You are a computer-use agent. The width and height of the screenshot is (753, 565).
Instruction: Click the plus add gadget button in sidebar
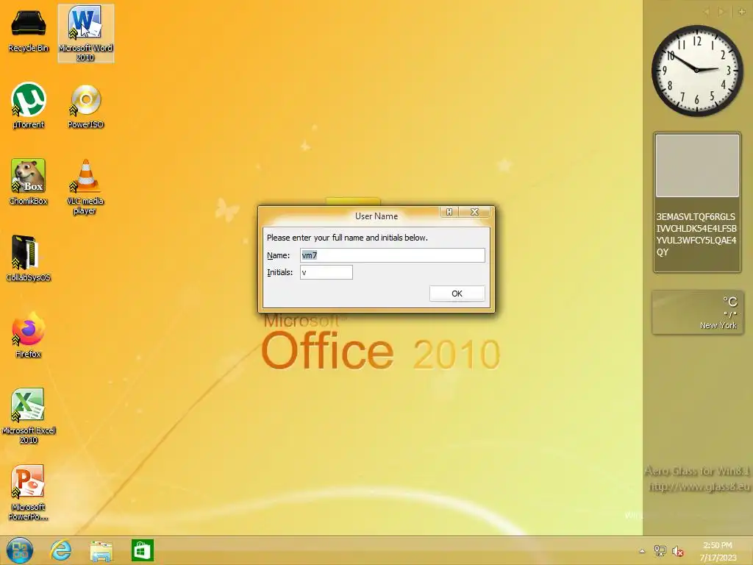tap(741, 12)
